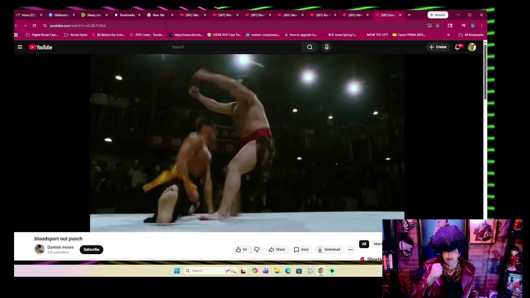Share the bloodsport video
The image size is (530, 298).
(277, 250)
